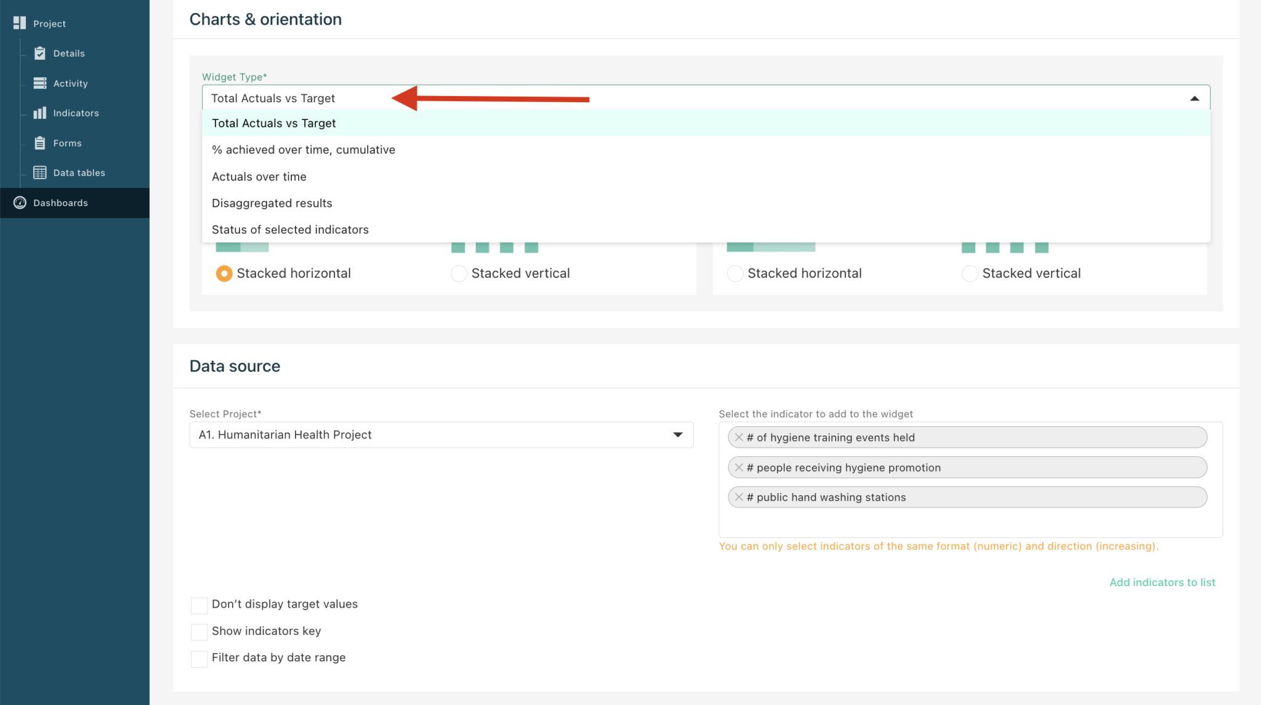The image size is (1261, 705).
Task: Select second Stacked vertical radio button
Action: tap(970, 273)
